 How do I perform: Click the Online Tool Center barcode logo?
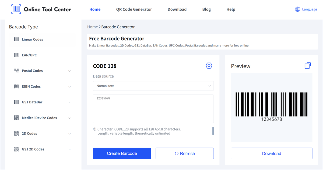(x=16, y=9)
